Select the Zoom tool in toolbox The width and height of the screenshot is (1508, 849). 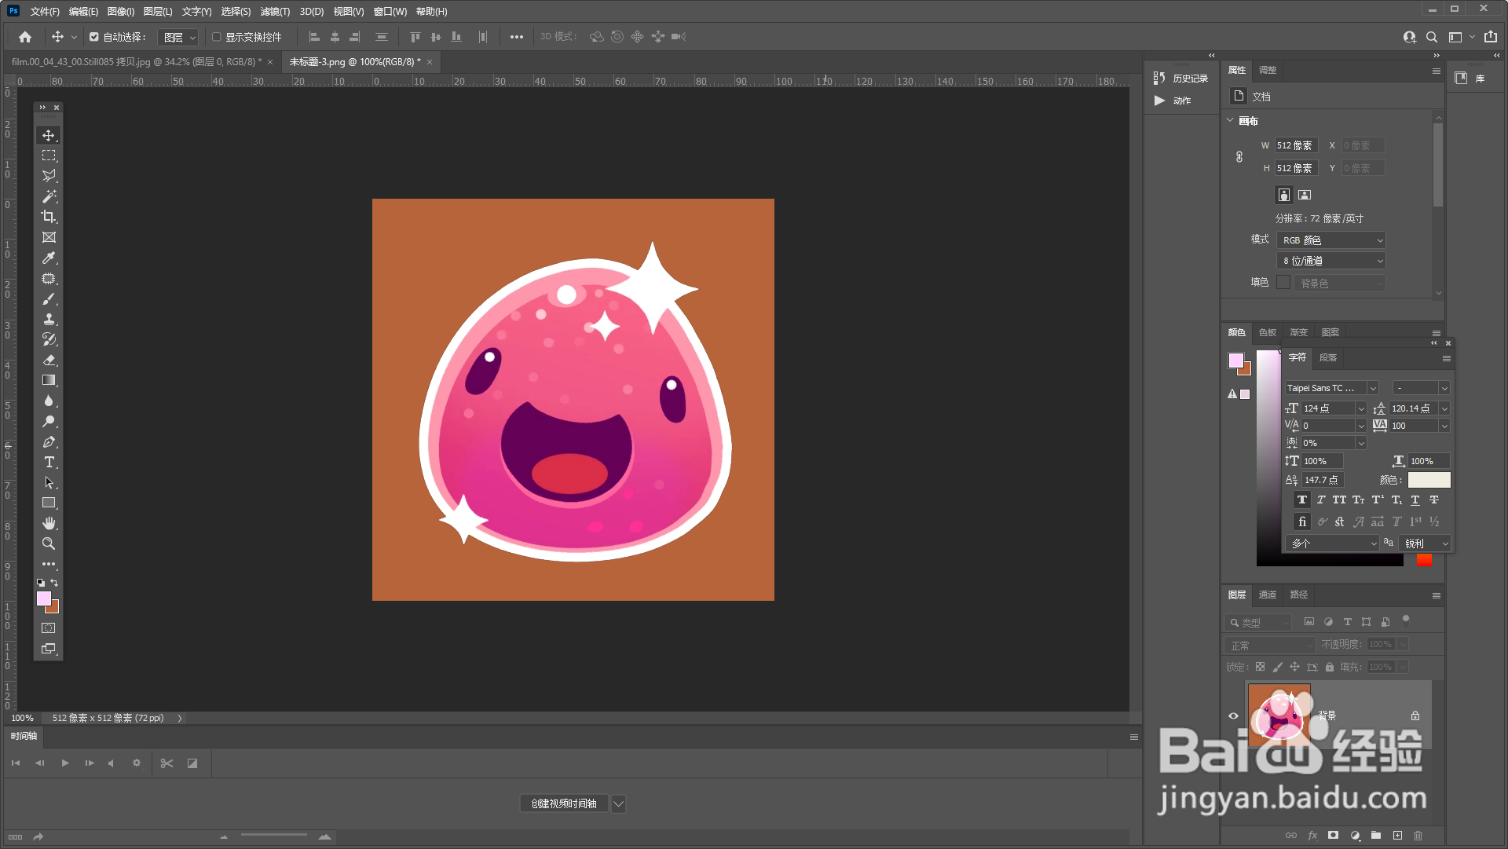coord(49,543)
